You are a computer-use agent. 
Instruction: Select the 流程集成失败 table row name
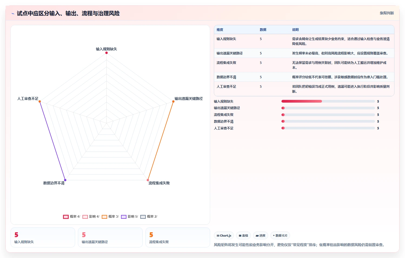click(226, 63)
